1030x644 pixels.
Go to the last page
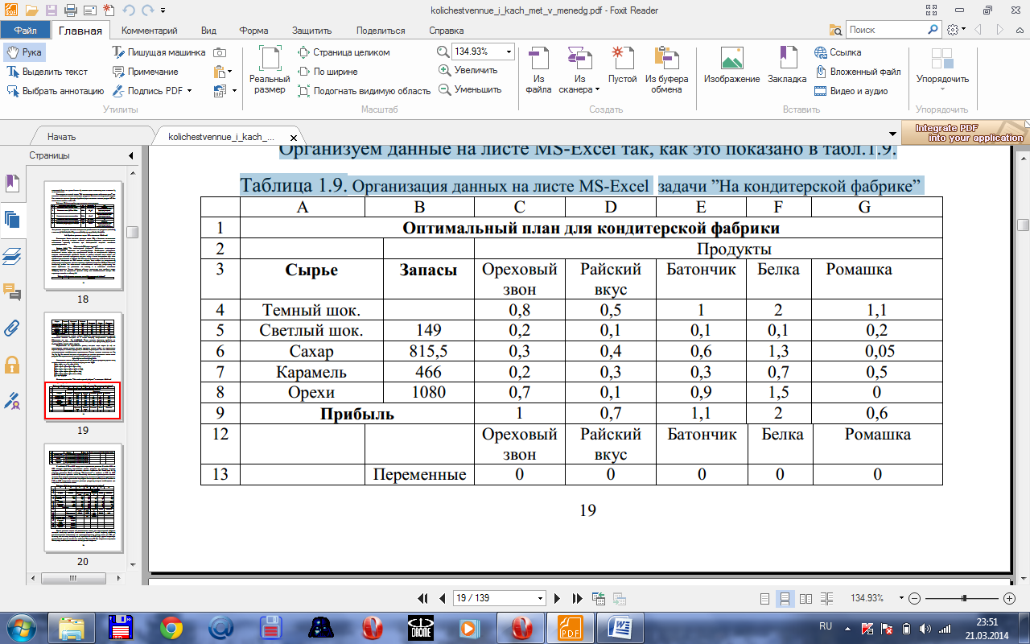tap(577, 598)
